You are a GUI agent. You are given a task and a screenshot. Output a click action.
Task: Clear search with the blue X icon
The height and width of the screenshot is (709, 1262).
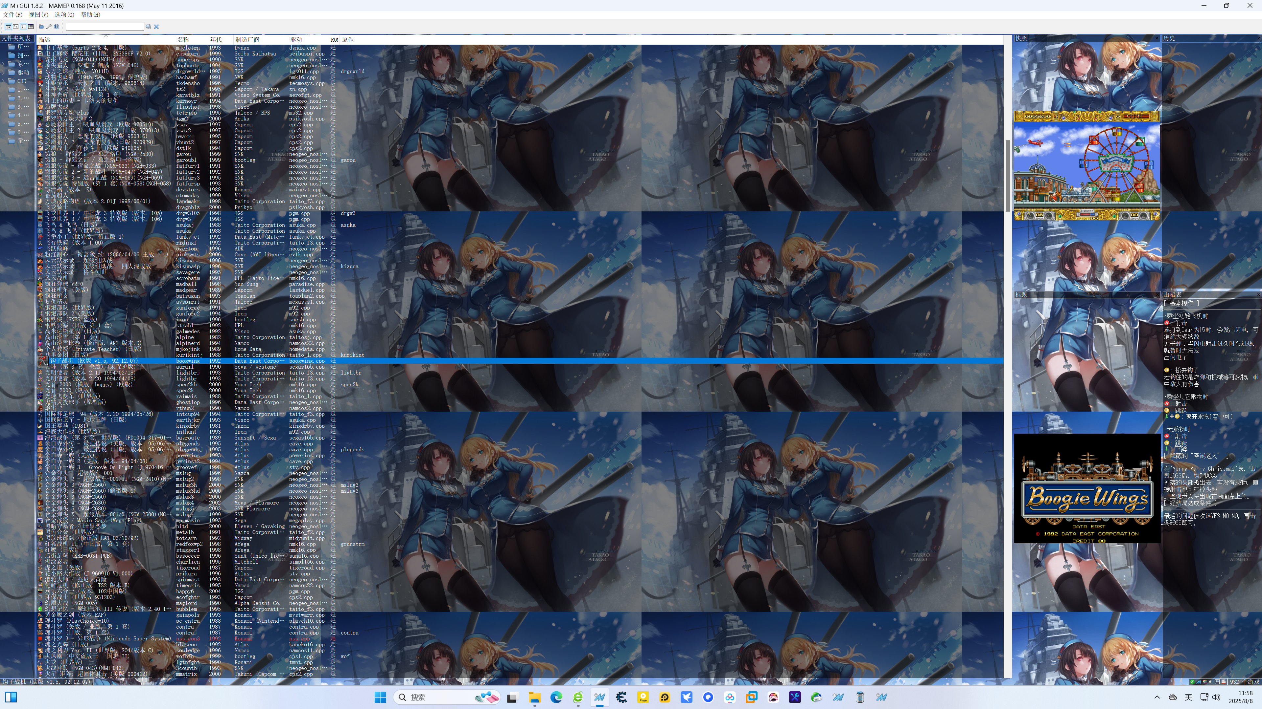tap(156, 26)
